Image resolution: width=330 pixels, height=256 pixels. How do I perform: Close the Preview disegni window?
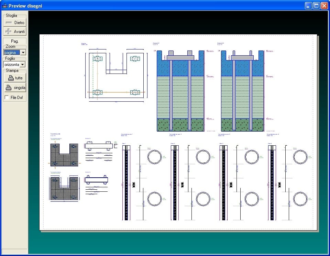tap(324, 5)
